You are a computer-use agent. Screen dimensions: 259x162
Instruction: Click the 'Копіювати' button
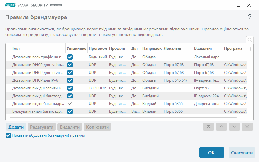tap(97, 127)
